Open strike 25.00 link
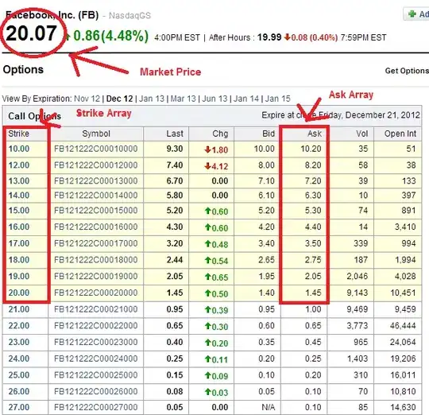 click(18, 374)
